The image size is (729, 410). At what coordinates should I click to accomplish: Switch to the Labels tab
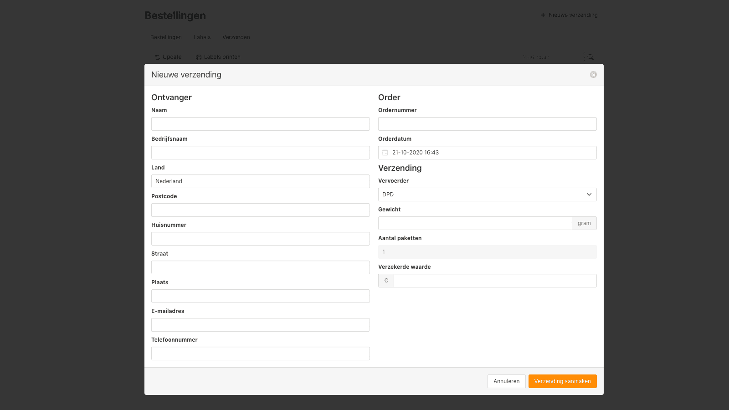pos(202,37)
